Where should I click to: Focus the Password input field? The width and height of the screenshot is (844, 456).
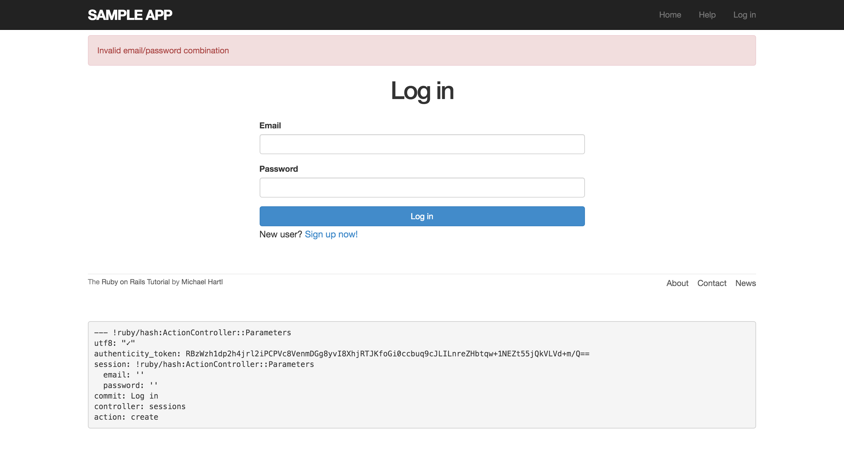[x=422, y=187]
